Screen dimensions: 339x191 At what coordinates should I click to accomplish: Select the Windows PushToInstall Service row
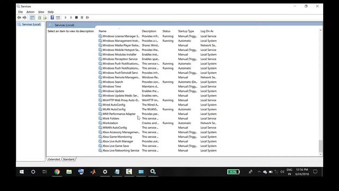pyautogui.click(x=158, y=73)
